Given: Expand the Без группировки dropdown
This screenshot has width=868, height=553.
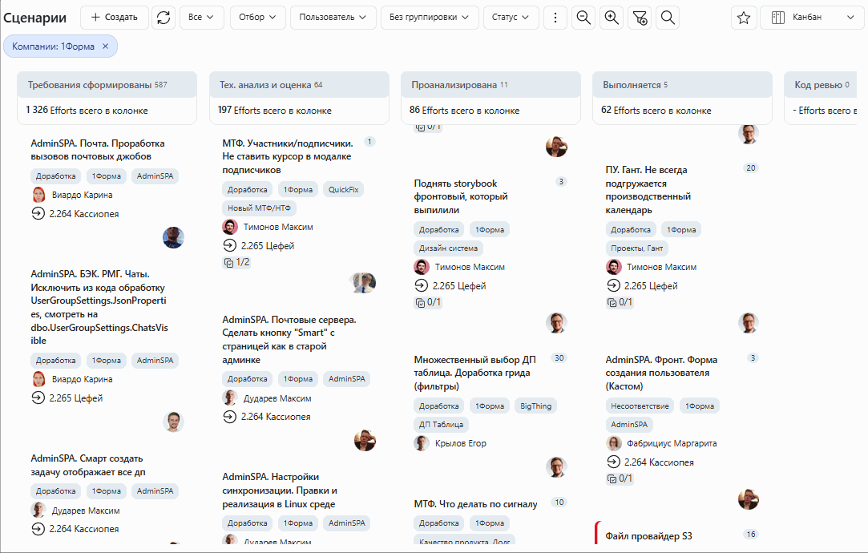Looking at the screenshot, I should 429,18.
